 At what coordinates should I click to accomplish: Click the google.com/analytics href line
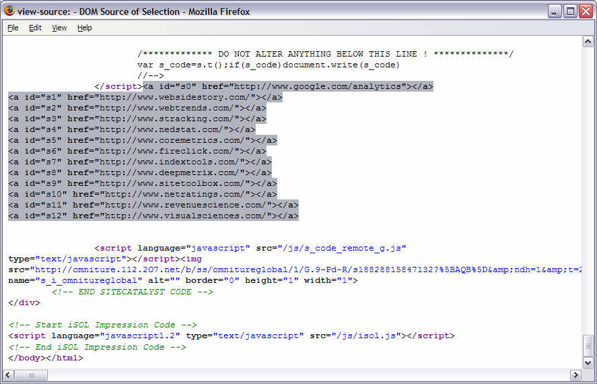(x=288, y=86)
